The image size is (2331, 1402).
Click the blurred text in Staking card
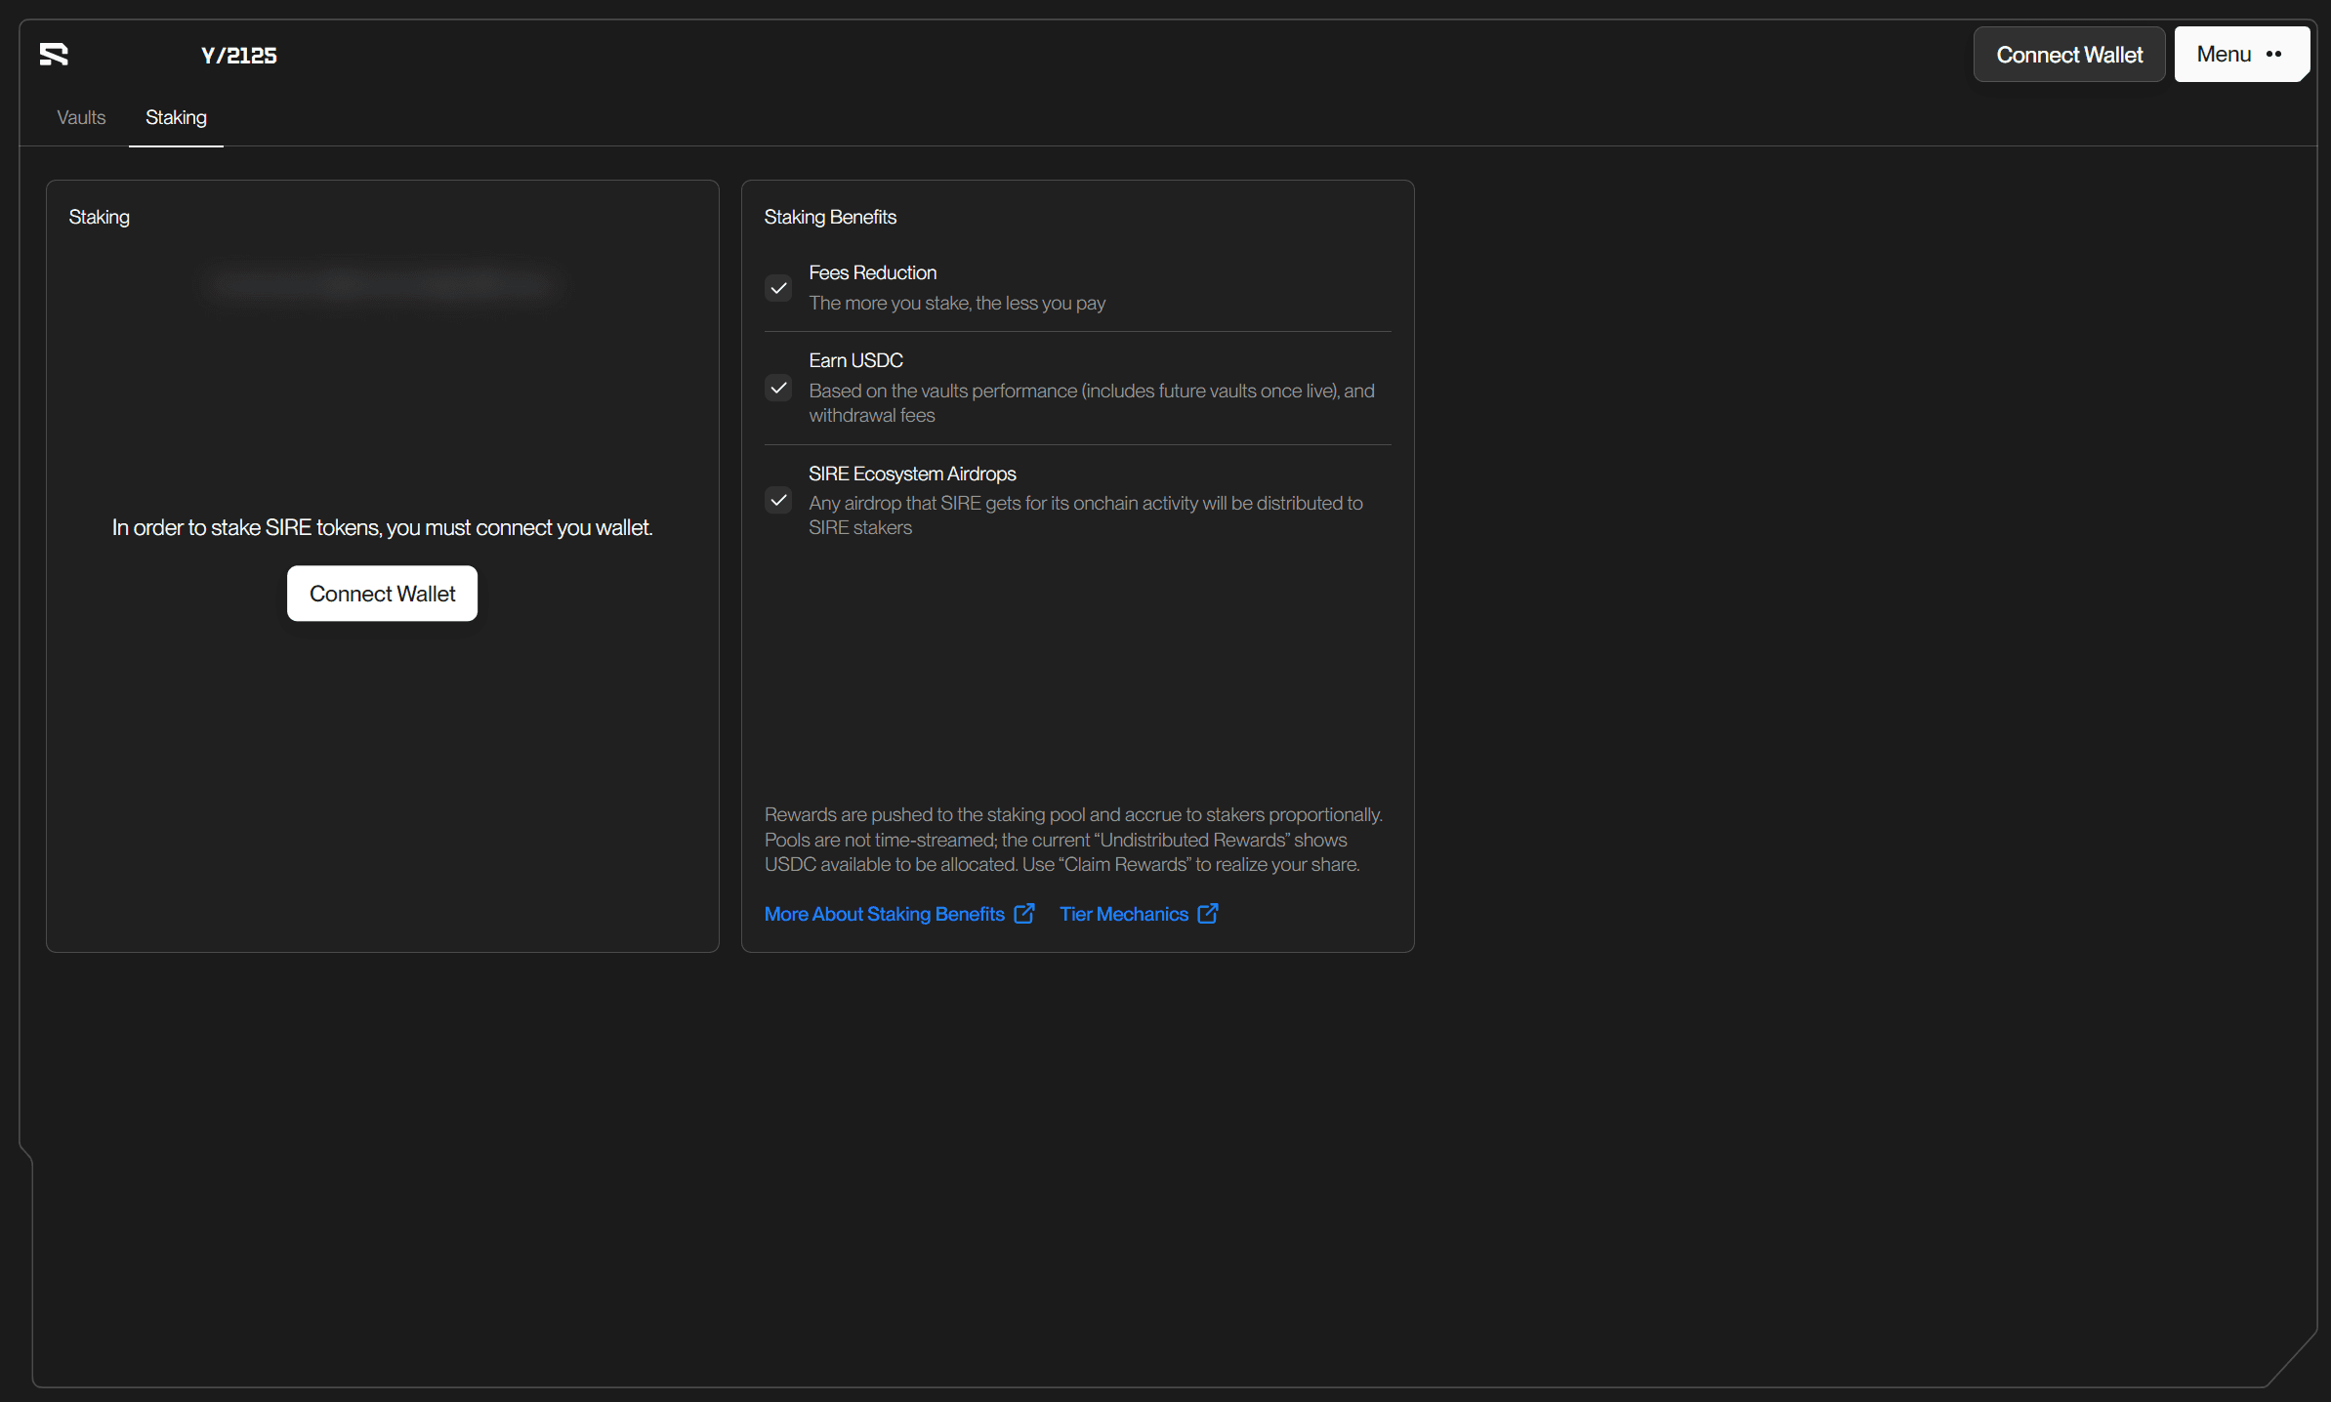coord(382,284)
